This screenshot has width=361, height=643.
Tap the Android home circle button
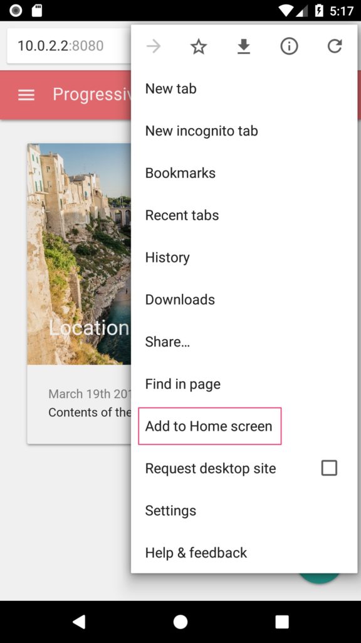point(180,622)
